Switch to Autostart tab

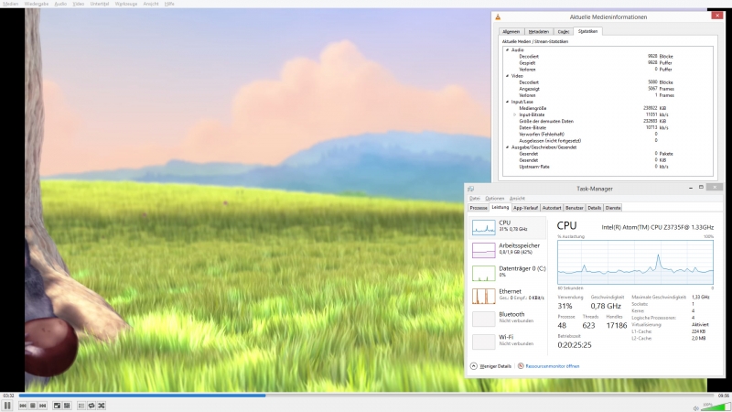pyautogui.click(x=552, y=208)
